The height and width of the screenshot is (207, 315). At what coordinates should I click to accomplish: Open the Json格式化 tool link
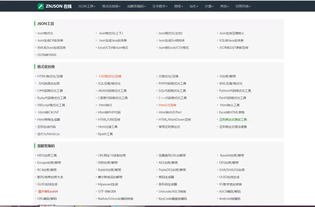pyautogui.click(x=45, y=33)
